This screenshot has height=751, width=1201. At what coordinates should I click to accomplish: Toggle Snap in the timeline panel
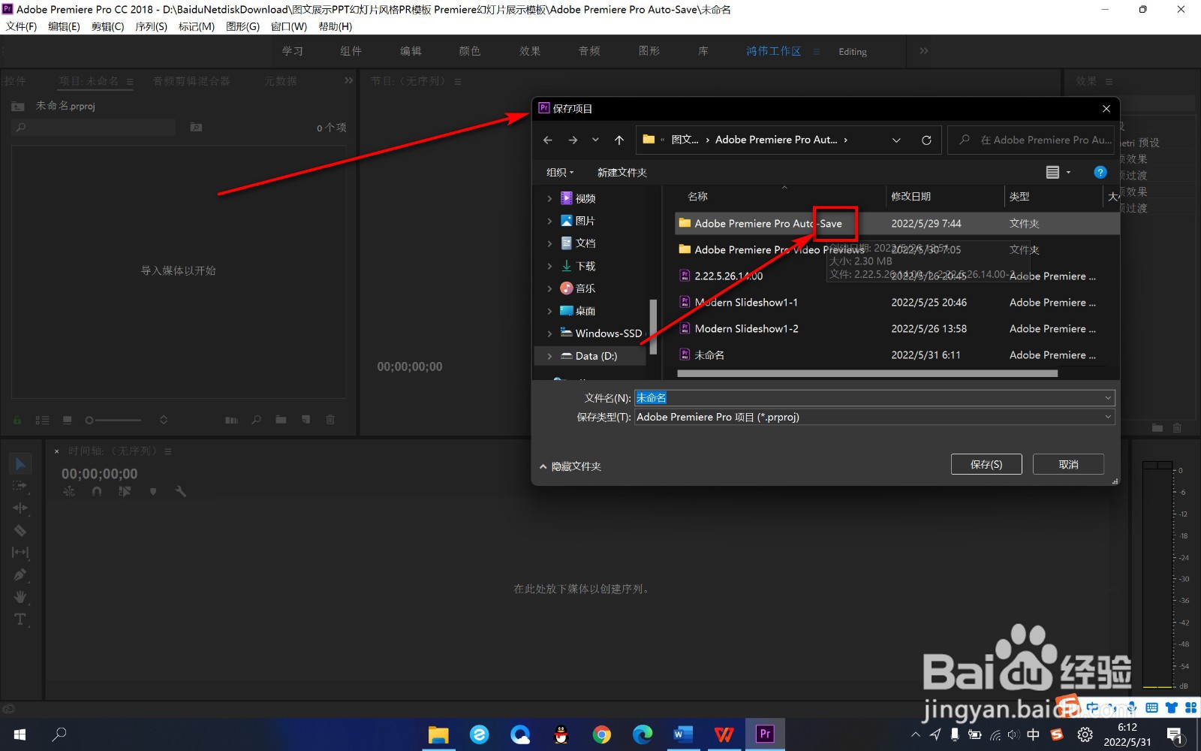pyautogui.click(x=97, y=491)
